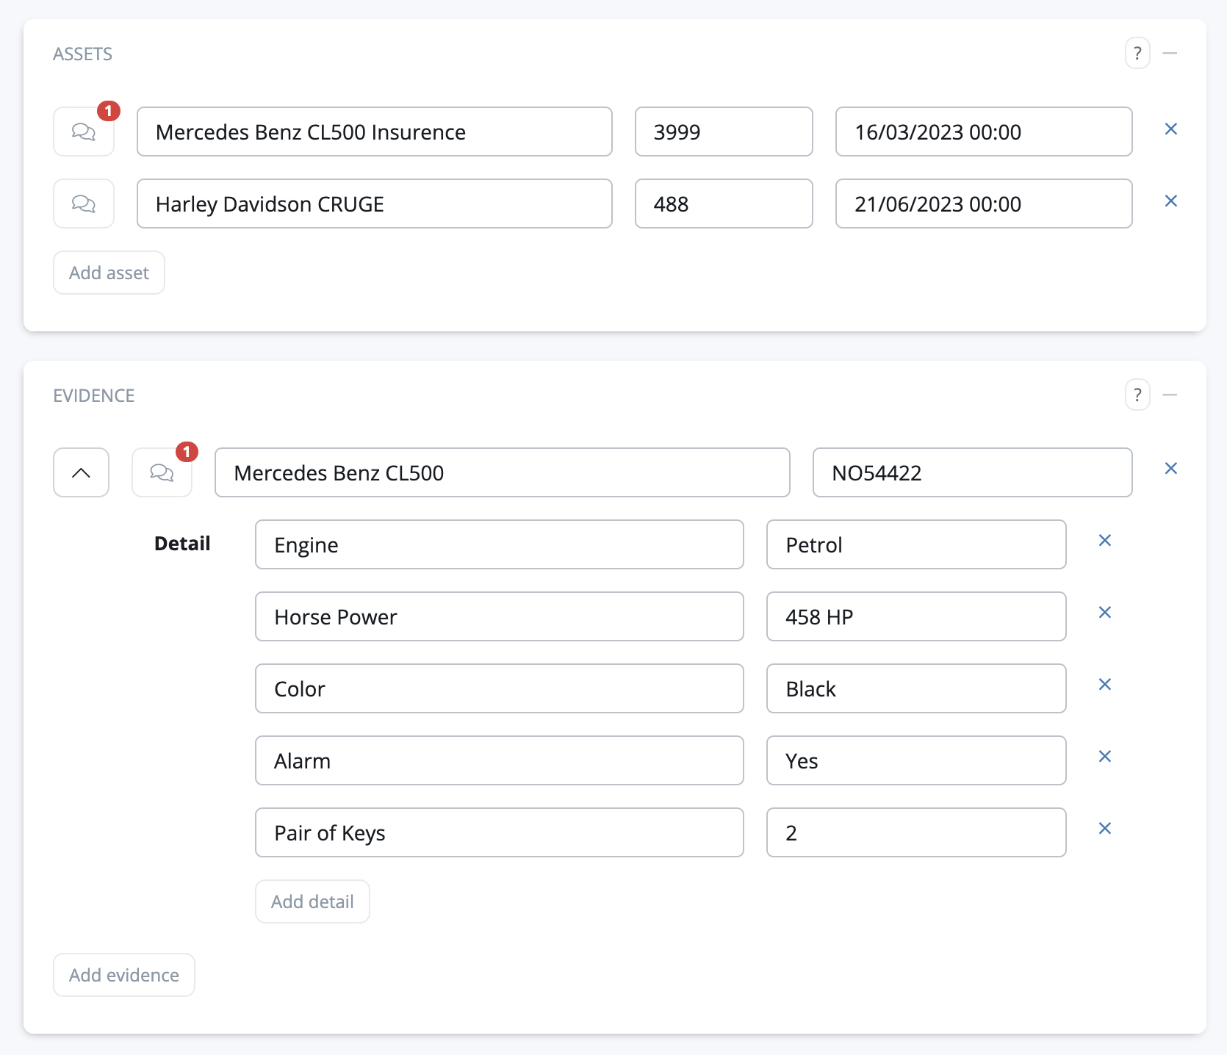1227x1055 pixels.
Task: Open comments for Mercedes Benz CL500 Insurence asset
Action: point(84,132)
